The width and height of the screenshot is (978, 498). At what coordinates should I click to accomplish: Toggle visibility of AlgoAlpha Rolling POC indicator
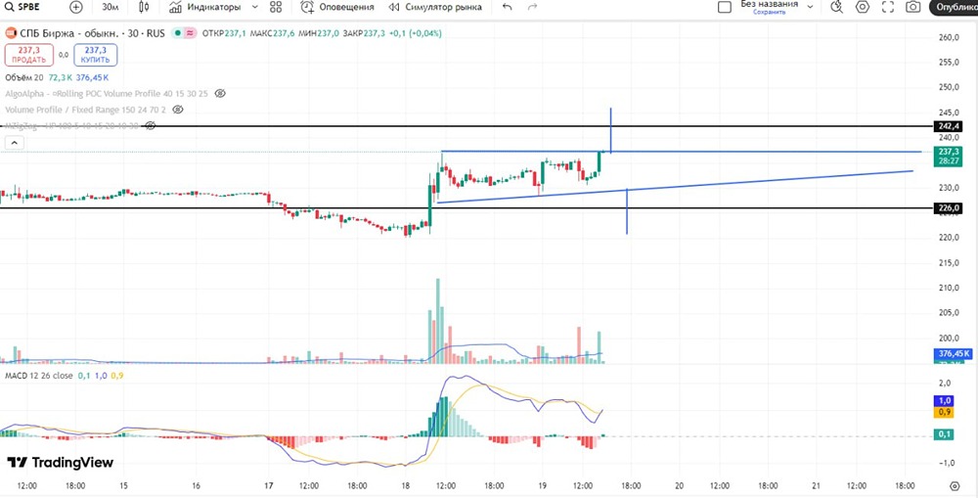pos(219,94)
